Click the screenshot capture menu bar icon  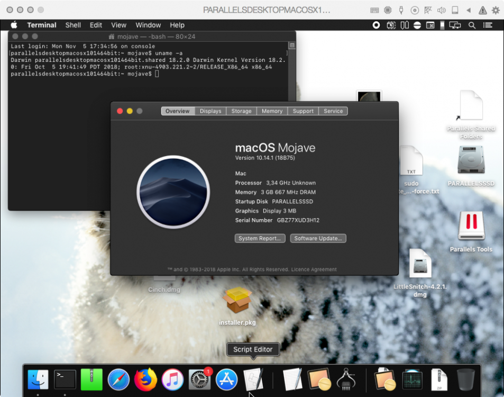[x=391, y=25]
